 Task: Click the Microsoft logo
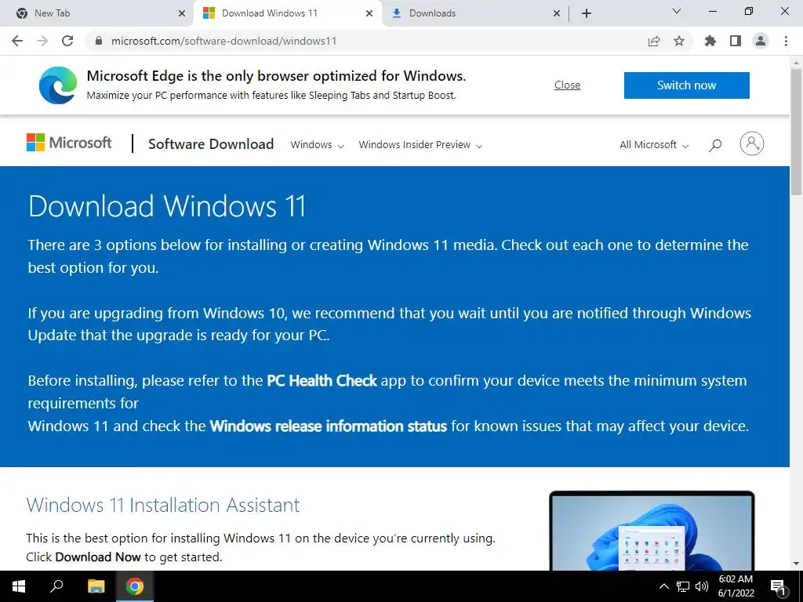click(69, 143)
